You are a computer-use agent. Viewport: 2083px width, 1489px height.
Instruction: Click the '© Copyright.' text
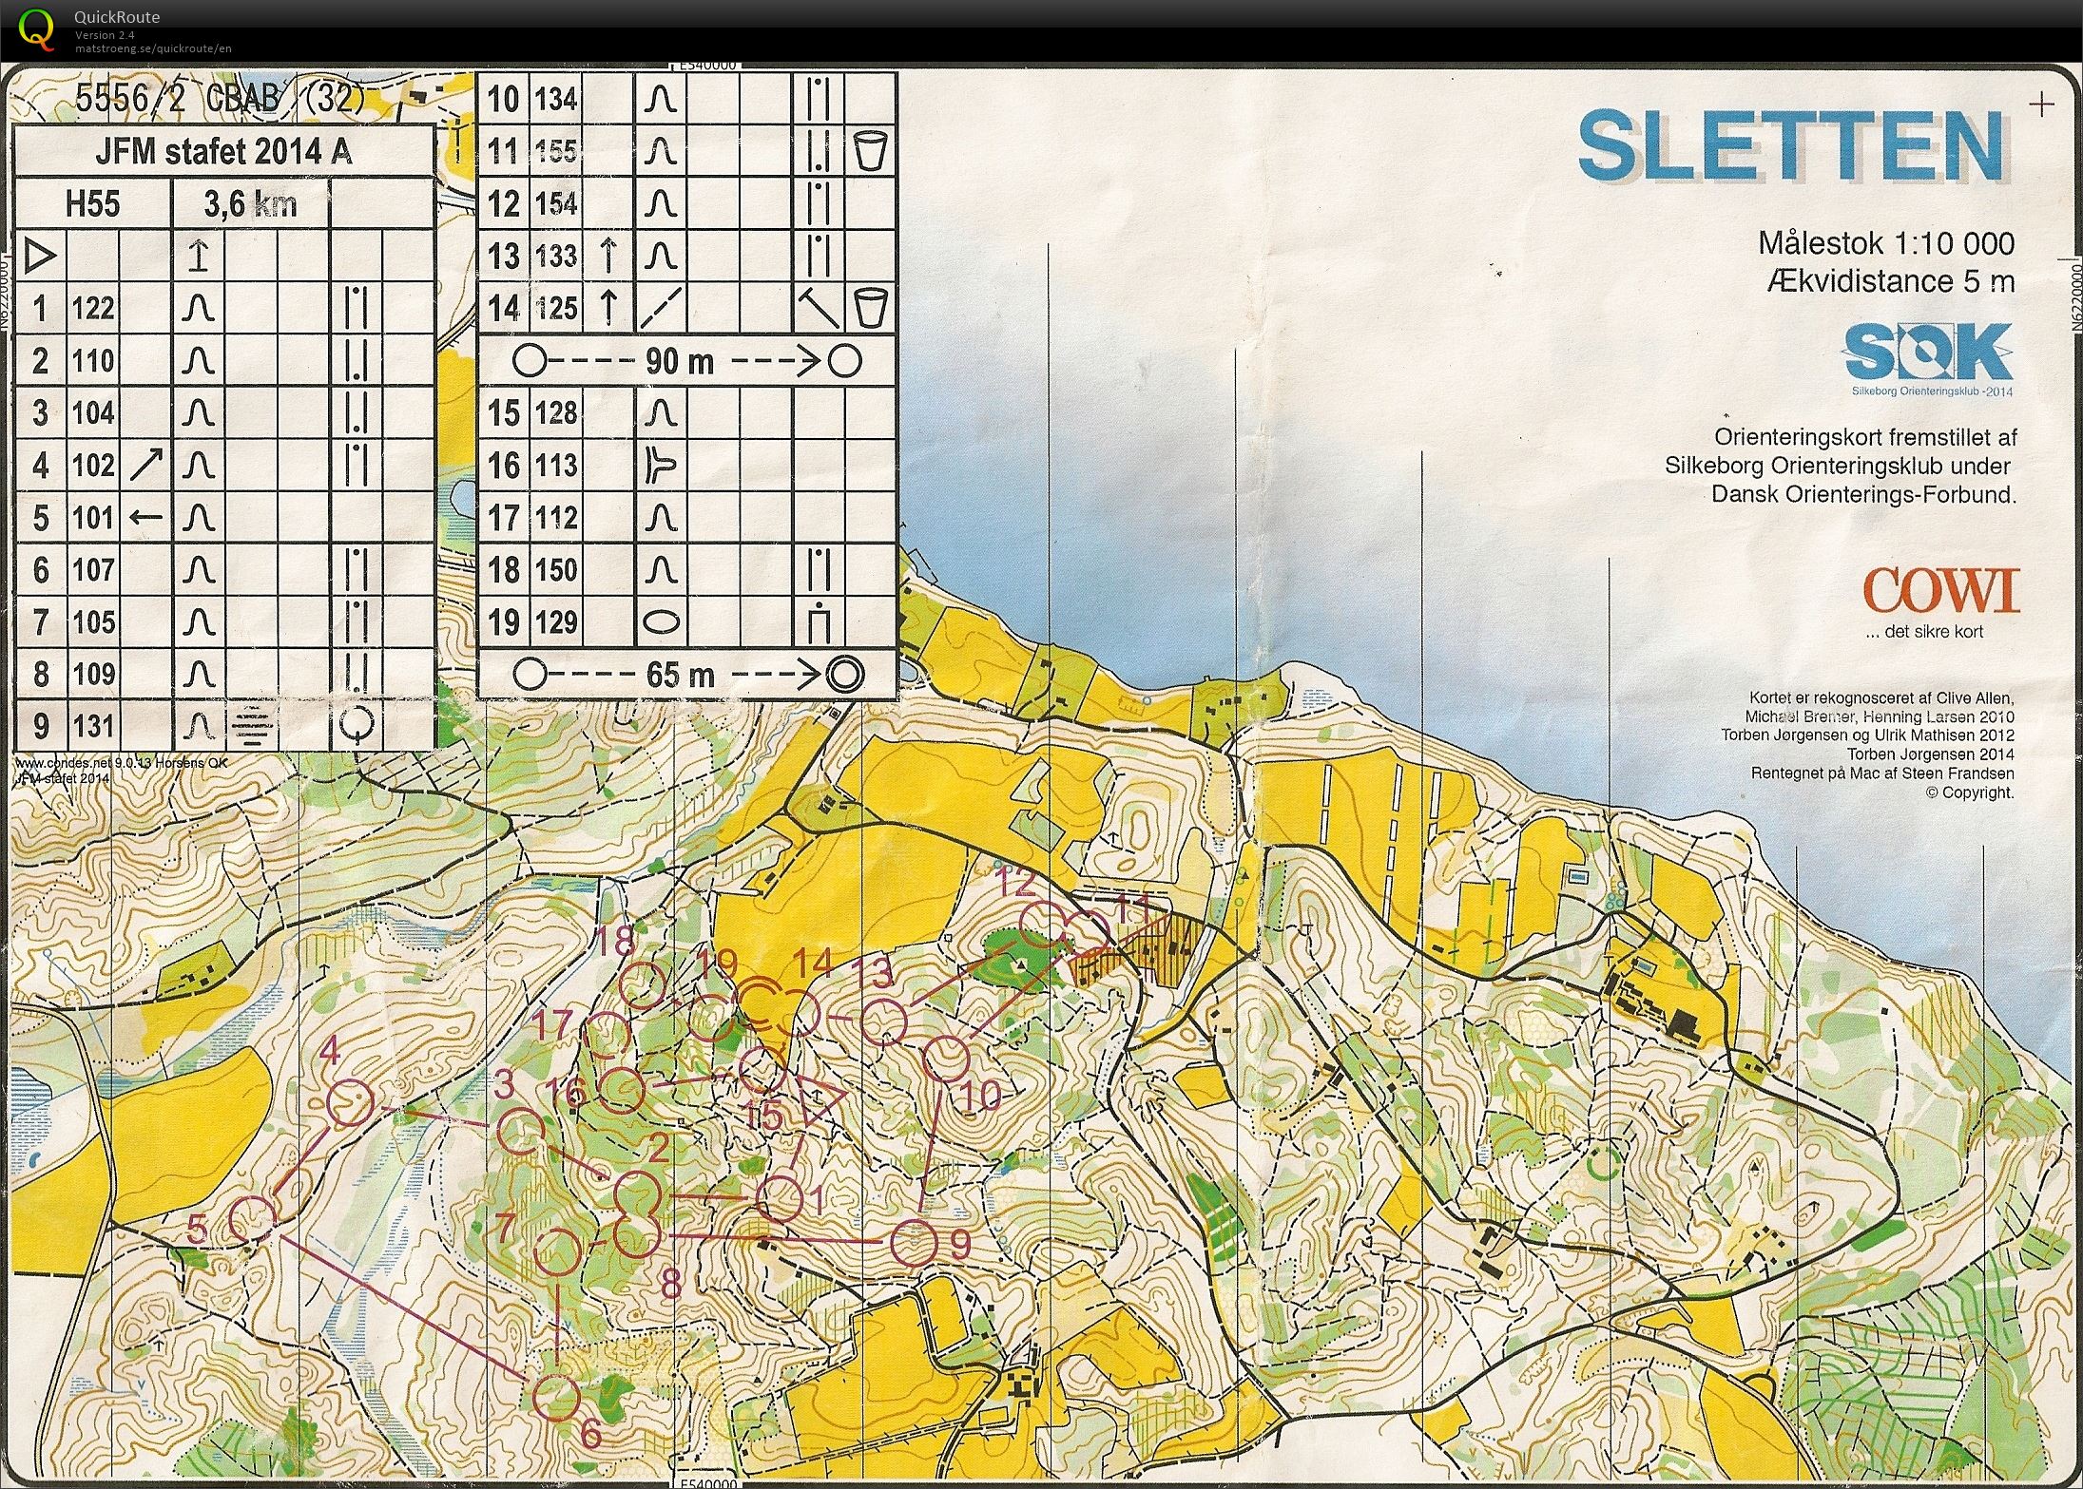1969,792
